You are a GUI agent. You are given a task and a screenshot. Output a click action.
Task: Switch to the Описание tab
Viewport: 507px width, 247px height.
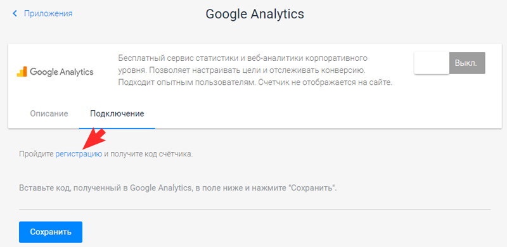pyautogui.click(x=49, y=114)
